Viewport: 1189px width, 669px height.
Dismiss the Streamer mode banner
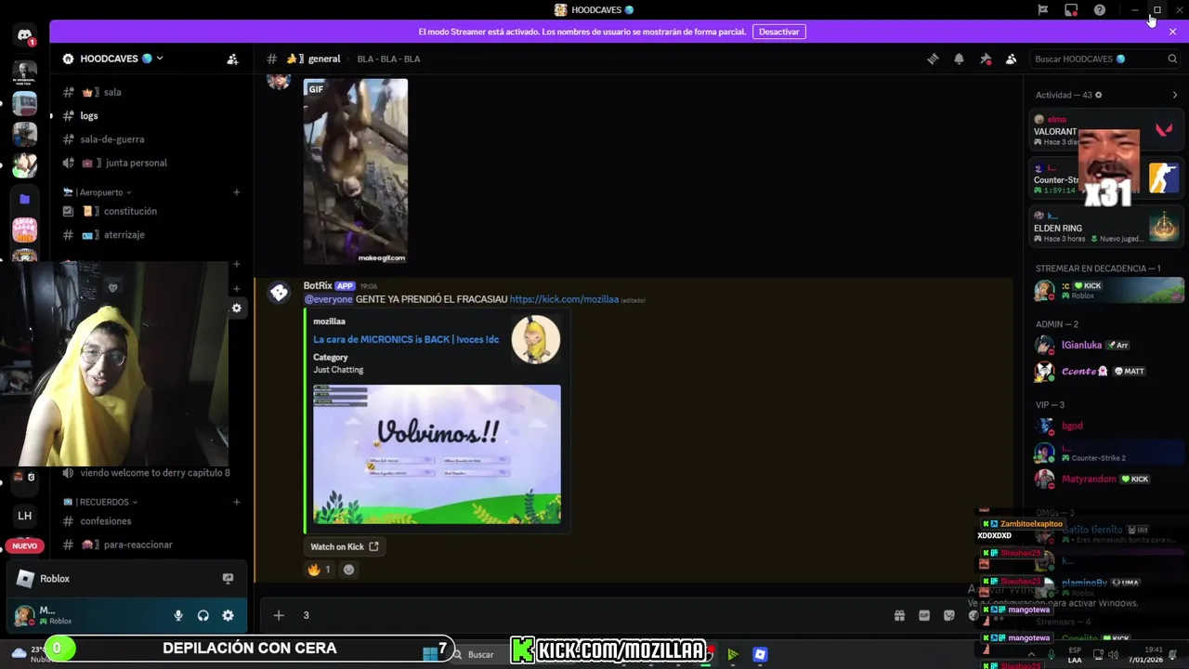click(1172, 32)
